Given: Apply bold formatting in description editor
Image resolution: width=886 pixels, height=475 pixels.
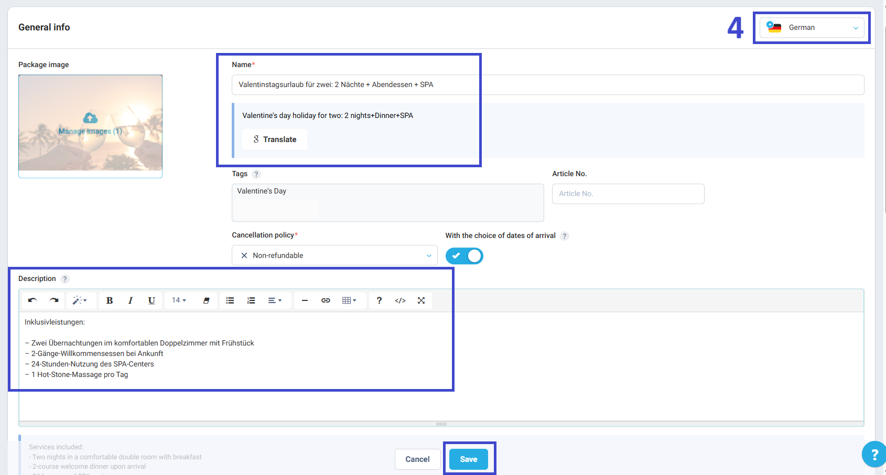Looking at the screenshot, I should (x=110, y=300).
